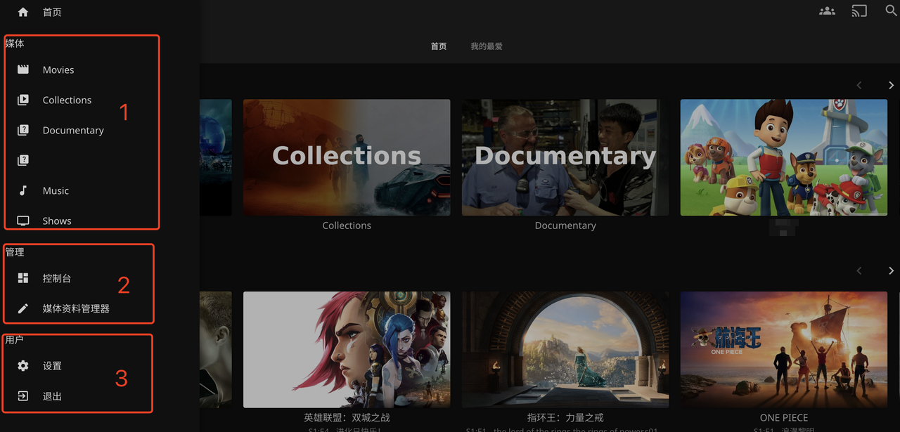This screenshot has height=432, width=900.
Task: Click the Movies film icon
Action: pos(23,70)
